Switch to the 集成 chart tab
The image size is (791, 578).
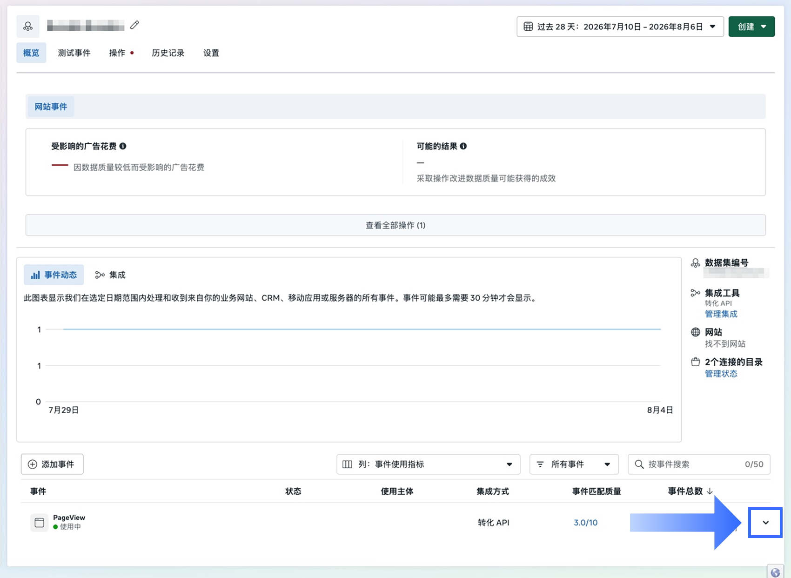click(110, 275)
